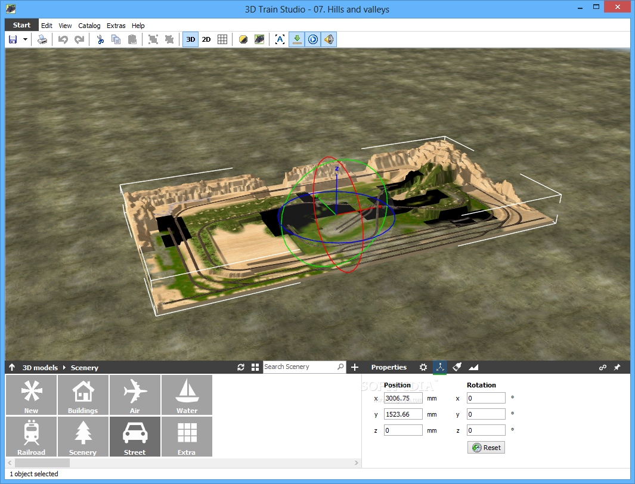635x484 pixels.
Task: Open the Buildings category tile
Action: click(x=83, y=395)
